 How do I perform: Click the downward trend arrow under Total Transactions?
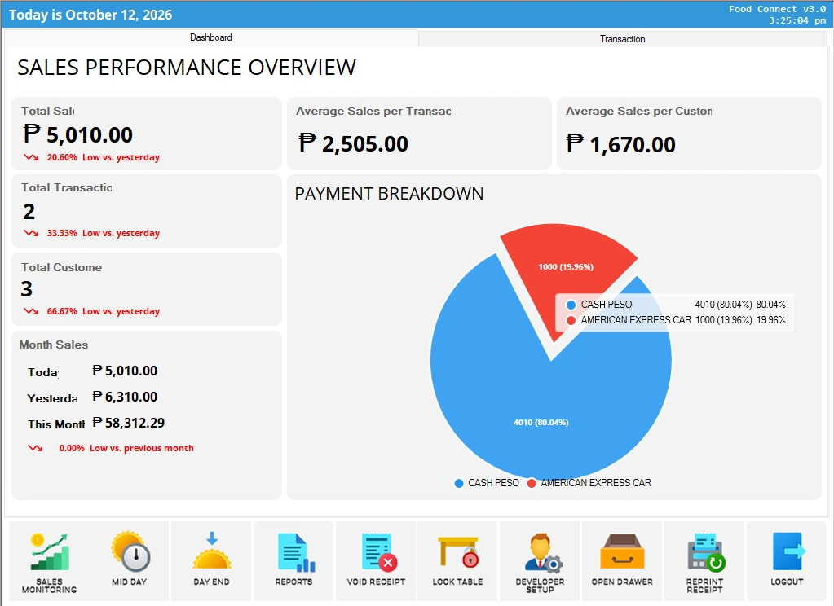(31, 233)
